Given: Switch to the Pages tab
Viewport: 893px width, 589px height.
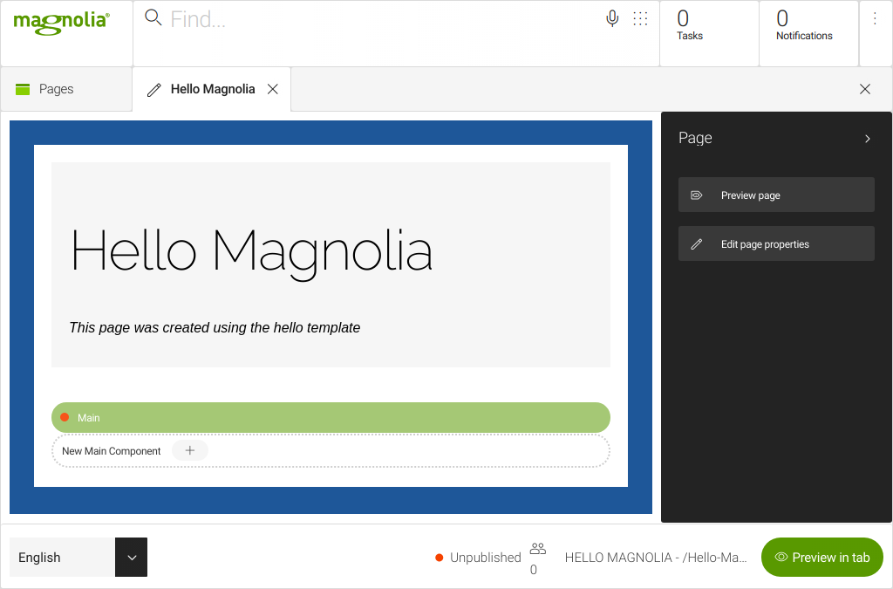Looking at the screenshot, I should tap(66, 89).
